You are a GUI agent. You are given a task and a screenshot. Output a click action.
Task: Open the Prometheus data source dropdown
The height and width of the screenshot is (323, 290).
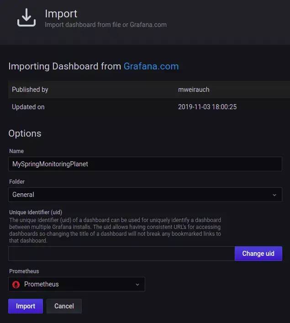[x=77, y=284]
